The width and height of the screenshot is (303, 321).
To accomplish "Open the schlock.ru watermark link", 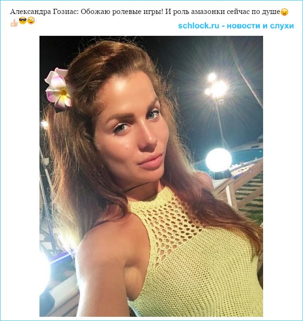I will point(199,26).
